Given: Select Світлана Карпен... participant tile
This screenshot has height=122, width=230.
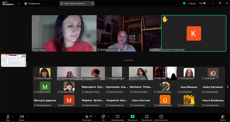Looking at the screenshot, I should 93,73.
